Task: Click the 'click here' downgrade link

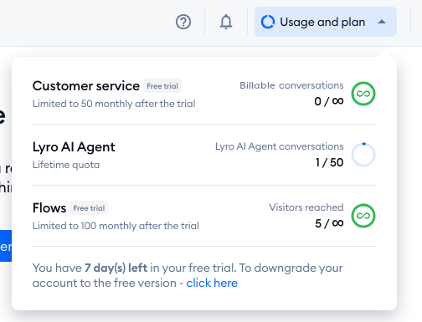Action: [x=212, y=283]
